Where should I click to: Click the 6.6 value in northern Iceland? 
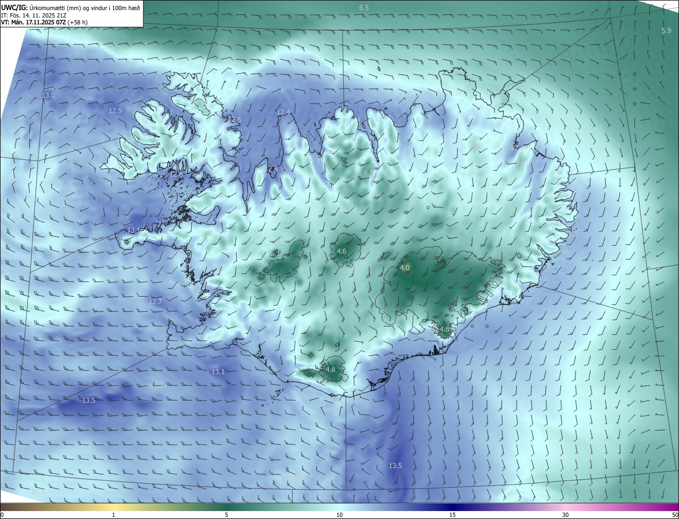click(369, 172)
